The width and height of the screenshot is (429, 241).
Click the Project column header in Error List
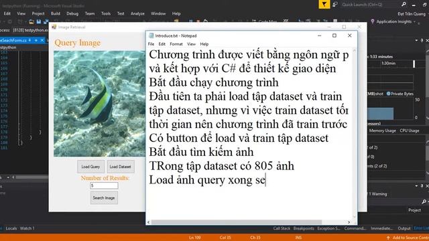click(x=414, y=210)
